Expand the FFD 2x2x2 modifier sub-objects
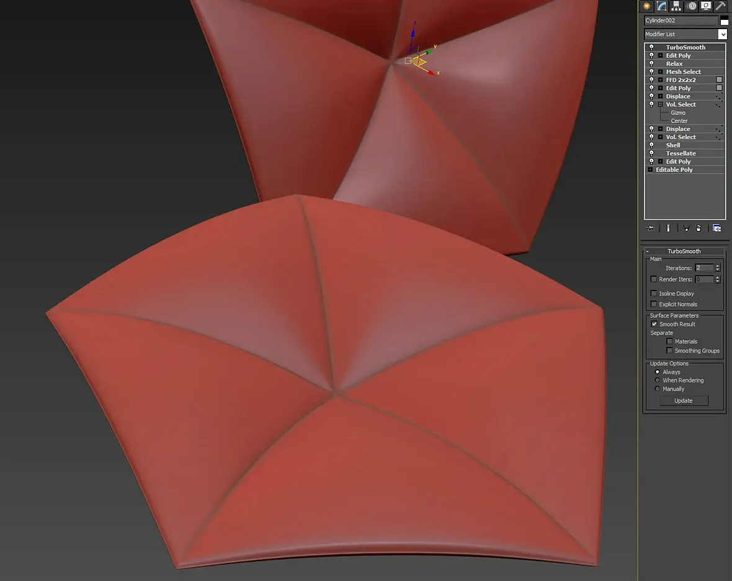The image size is (732, 581). pos(661,80)
